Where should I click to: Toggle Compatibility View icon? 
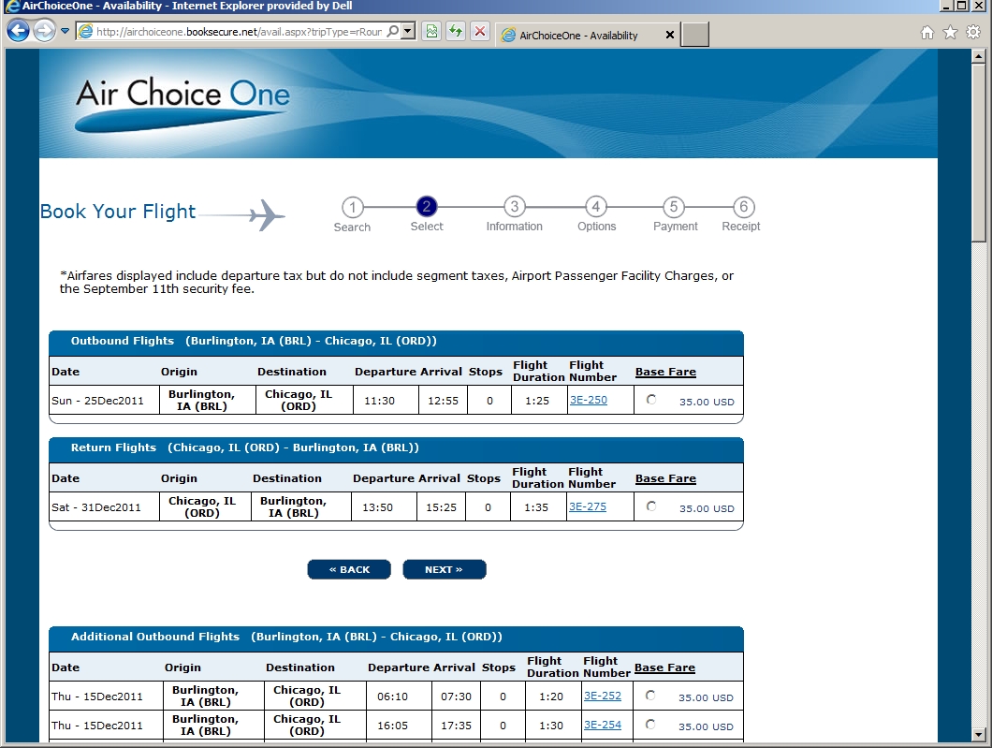431,31
